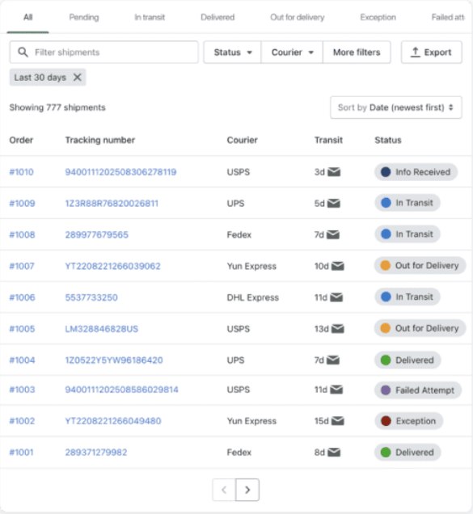Click the Delivered badge for order #1004
This screenshot has height=514, width=473.
pyautogui.click(x=408, y=360)
